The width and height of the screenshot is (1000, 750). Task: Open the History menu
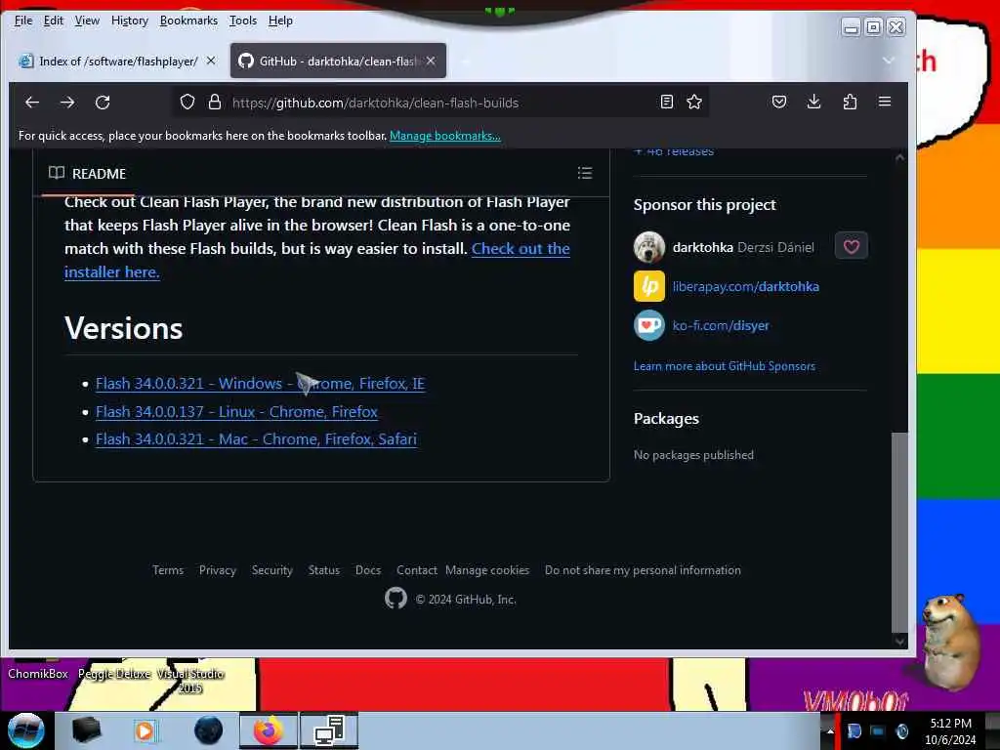click(130, 21)
